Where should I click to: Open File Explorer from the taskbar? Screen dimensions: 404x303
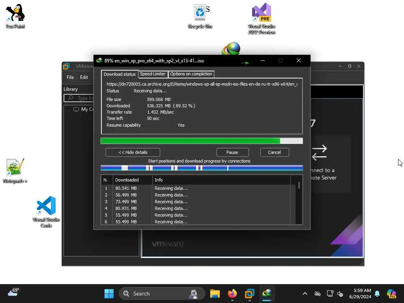click(215, 294)
